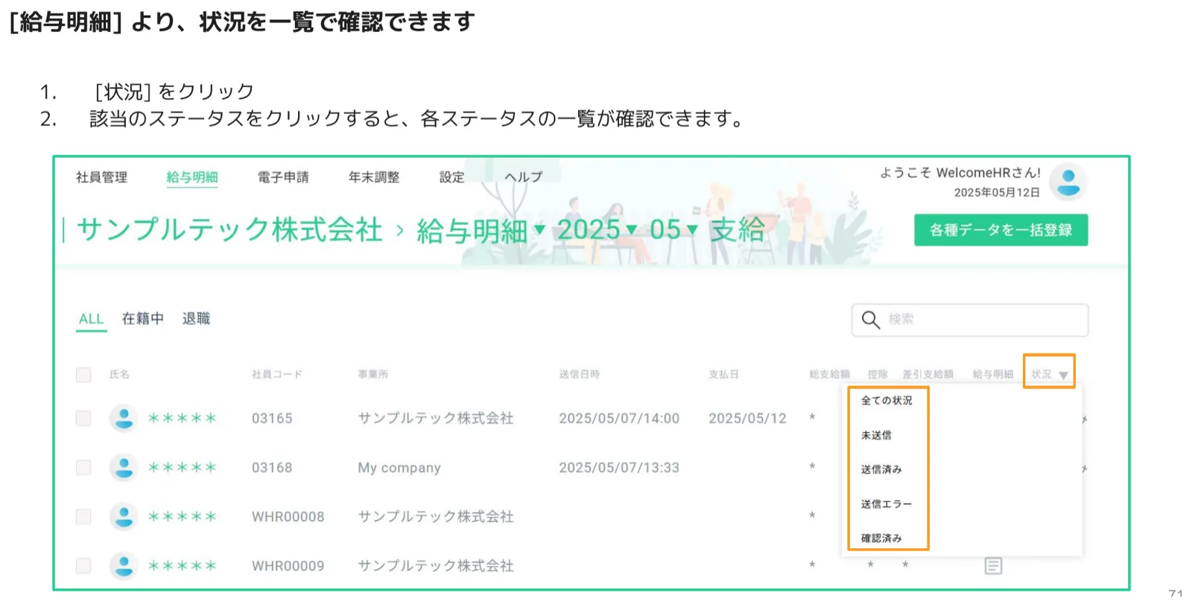Check the box for employee WHR00009
The image size is (1192, 607).
click(x=83, y=566)
